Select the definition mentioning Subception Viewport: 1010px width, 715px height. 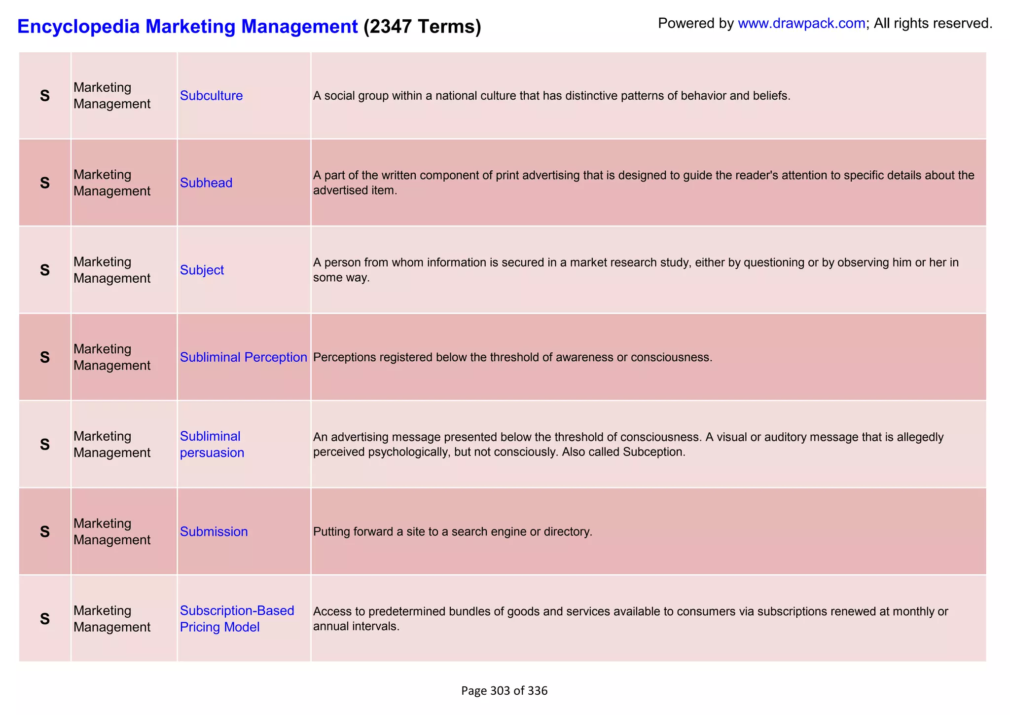pyautogui.click(x=628, y=445)
